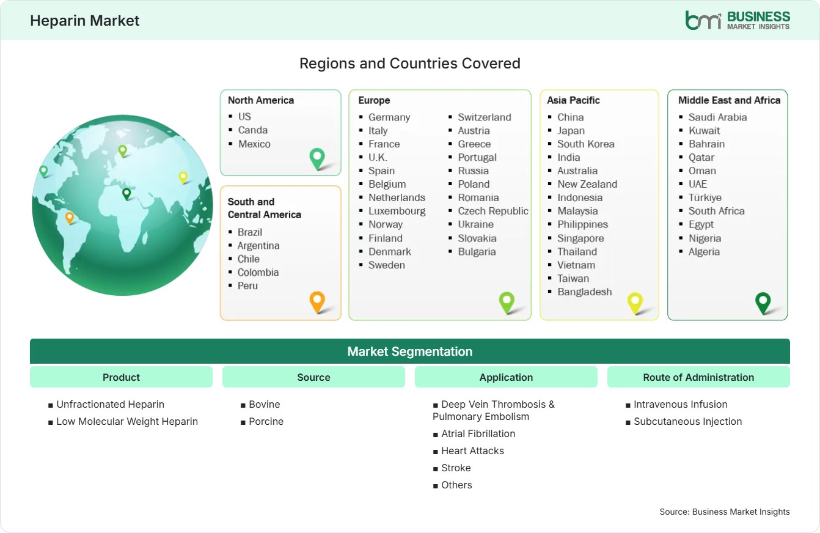Click the Europe heading
The height and width of the screenshot is (533, 820).
pos(374,100)
